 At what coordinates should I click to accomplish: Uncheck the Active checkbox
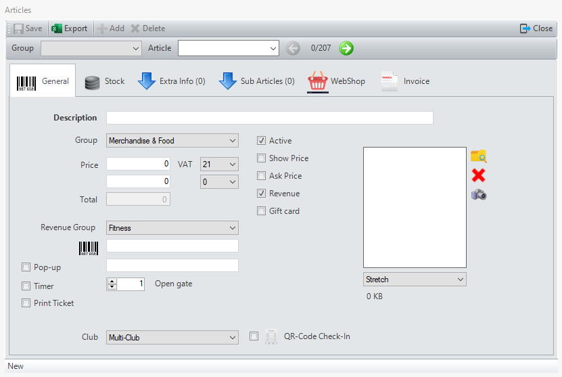pos(262,141)
